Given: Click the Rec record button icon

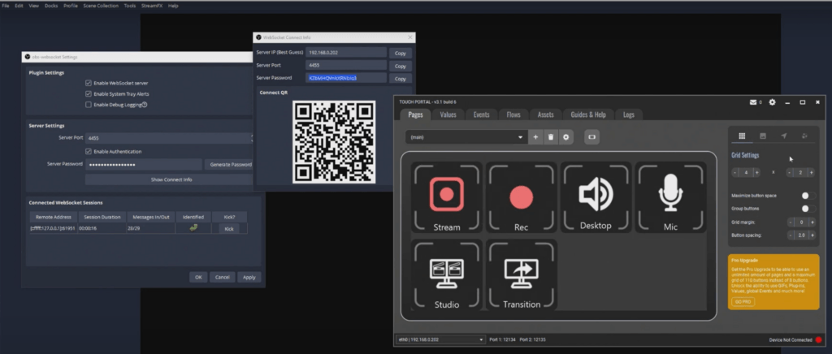Looking at the screenshot, I should [x=521, y=196].
